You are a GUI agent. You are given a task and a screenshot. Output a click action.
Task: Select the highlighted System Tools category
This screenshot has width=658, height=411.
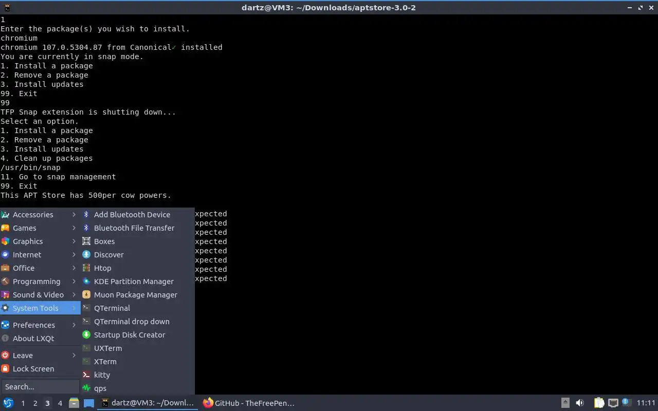[40, 308]
